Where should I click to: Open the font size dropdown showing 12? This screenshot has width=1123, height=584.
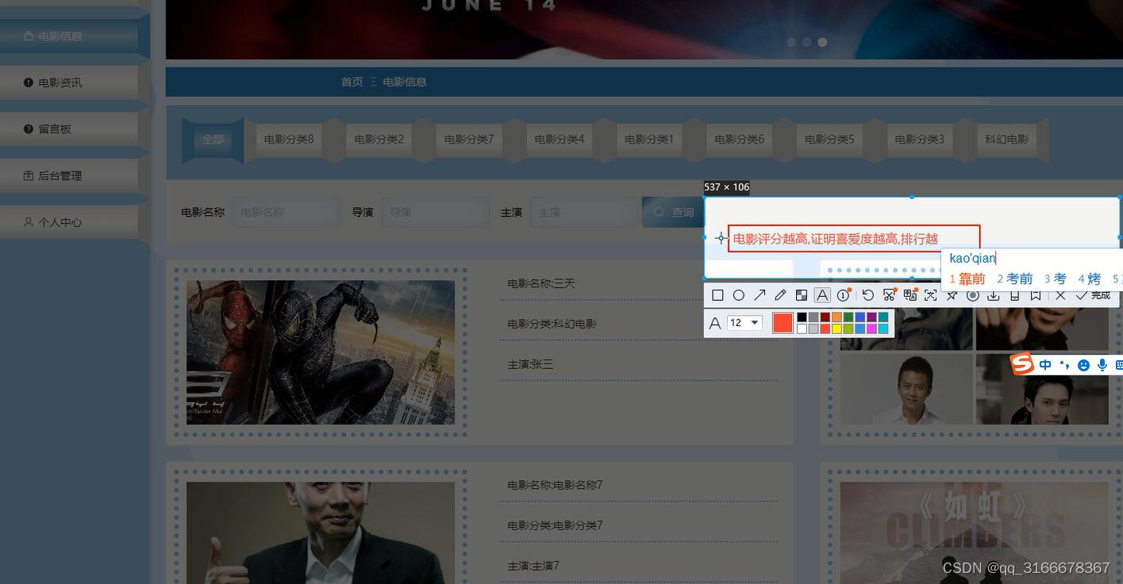point(743,322)
